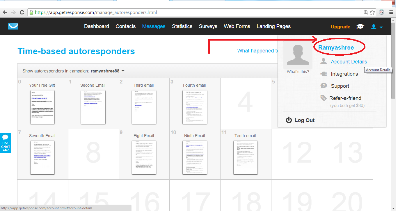The image size is (398, 211).
Task: Click empty day 13 cell
Action: pyautogui.click(x=347, y=154)
